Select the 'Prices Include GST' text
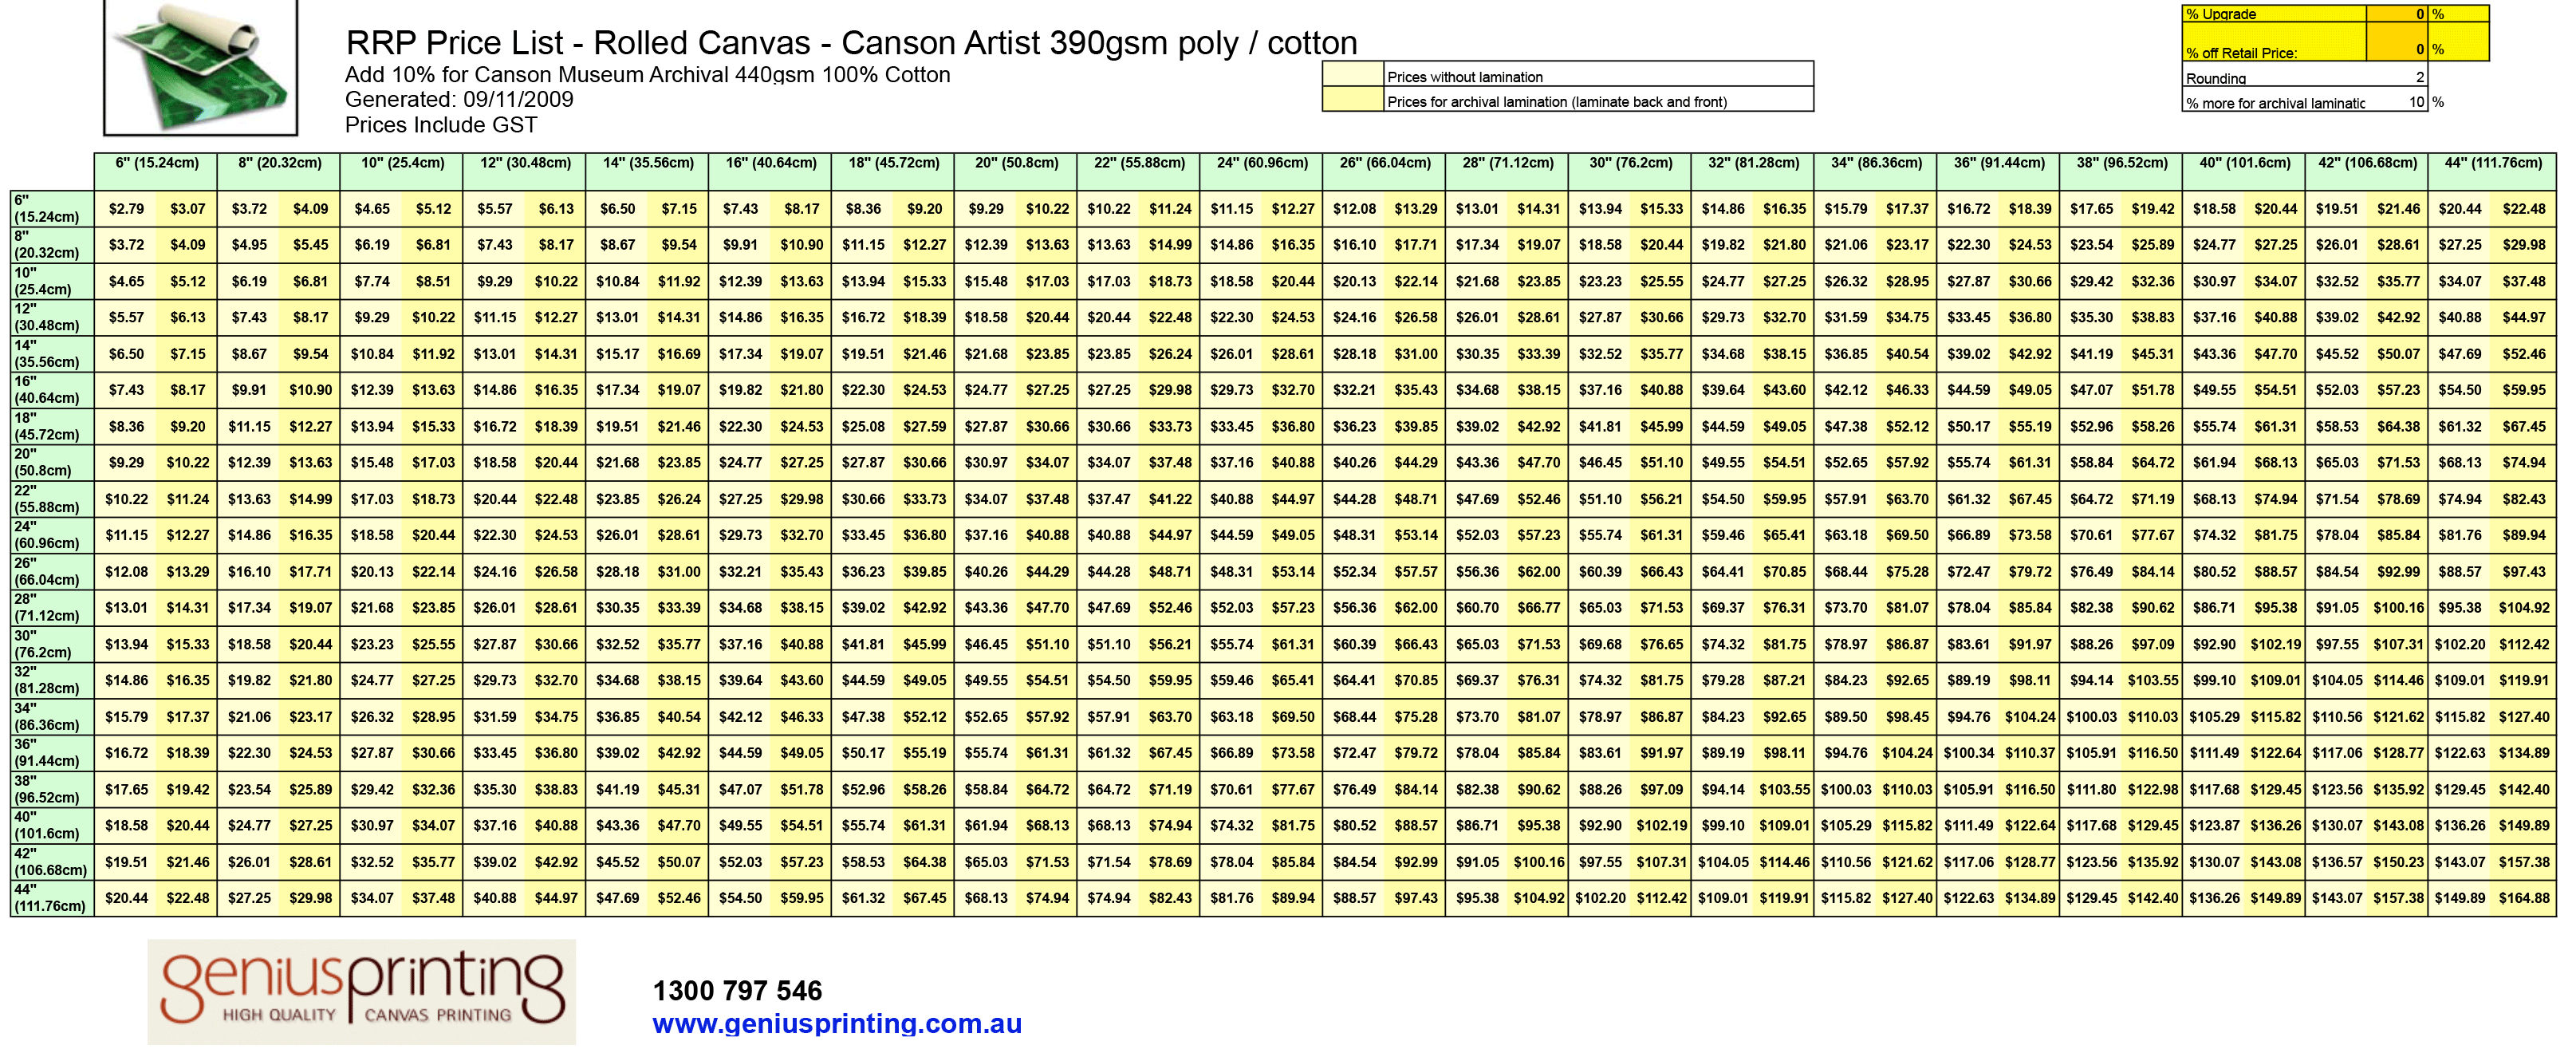 [x=441, y=125]
